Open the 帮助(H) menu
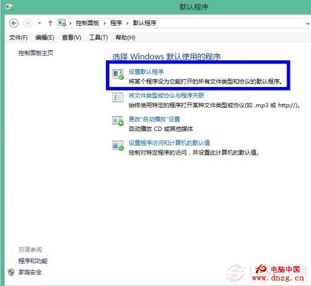This screenshot has height=286, width=311. (125, 37)
